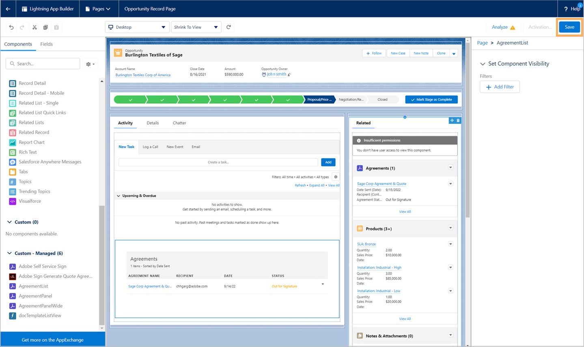Select the Rich Text component icon
584x347 pixels.
coord(13,152)
